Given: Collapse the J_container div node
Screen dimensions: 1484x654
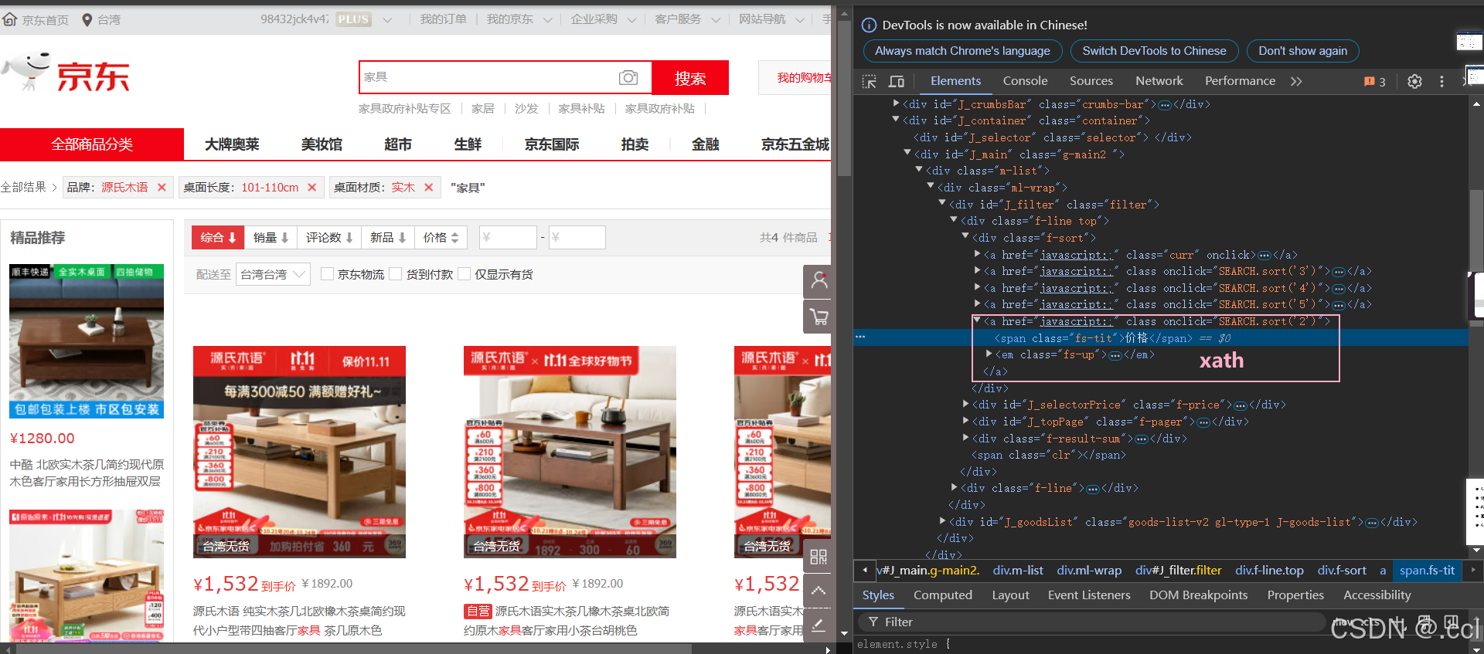Looking at the screenshot, I should 896,119.
